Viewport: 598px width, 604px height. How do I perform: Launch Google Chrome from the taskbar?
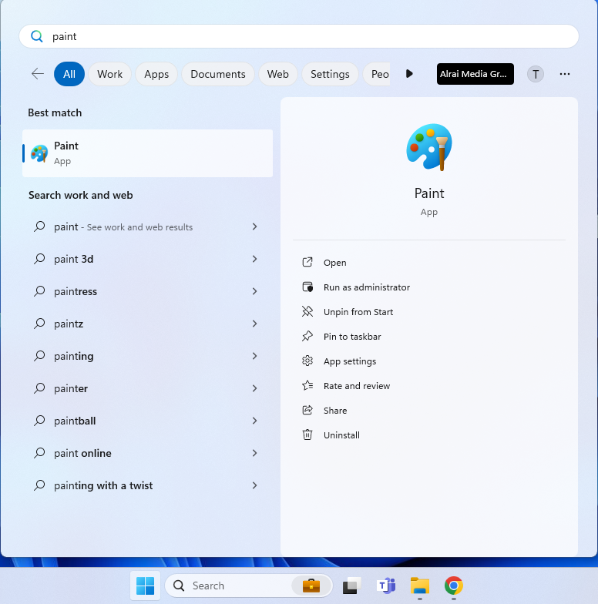(x=453, y=586)
